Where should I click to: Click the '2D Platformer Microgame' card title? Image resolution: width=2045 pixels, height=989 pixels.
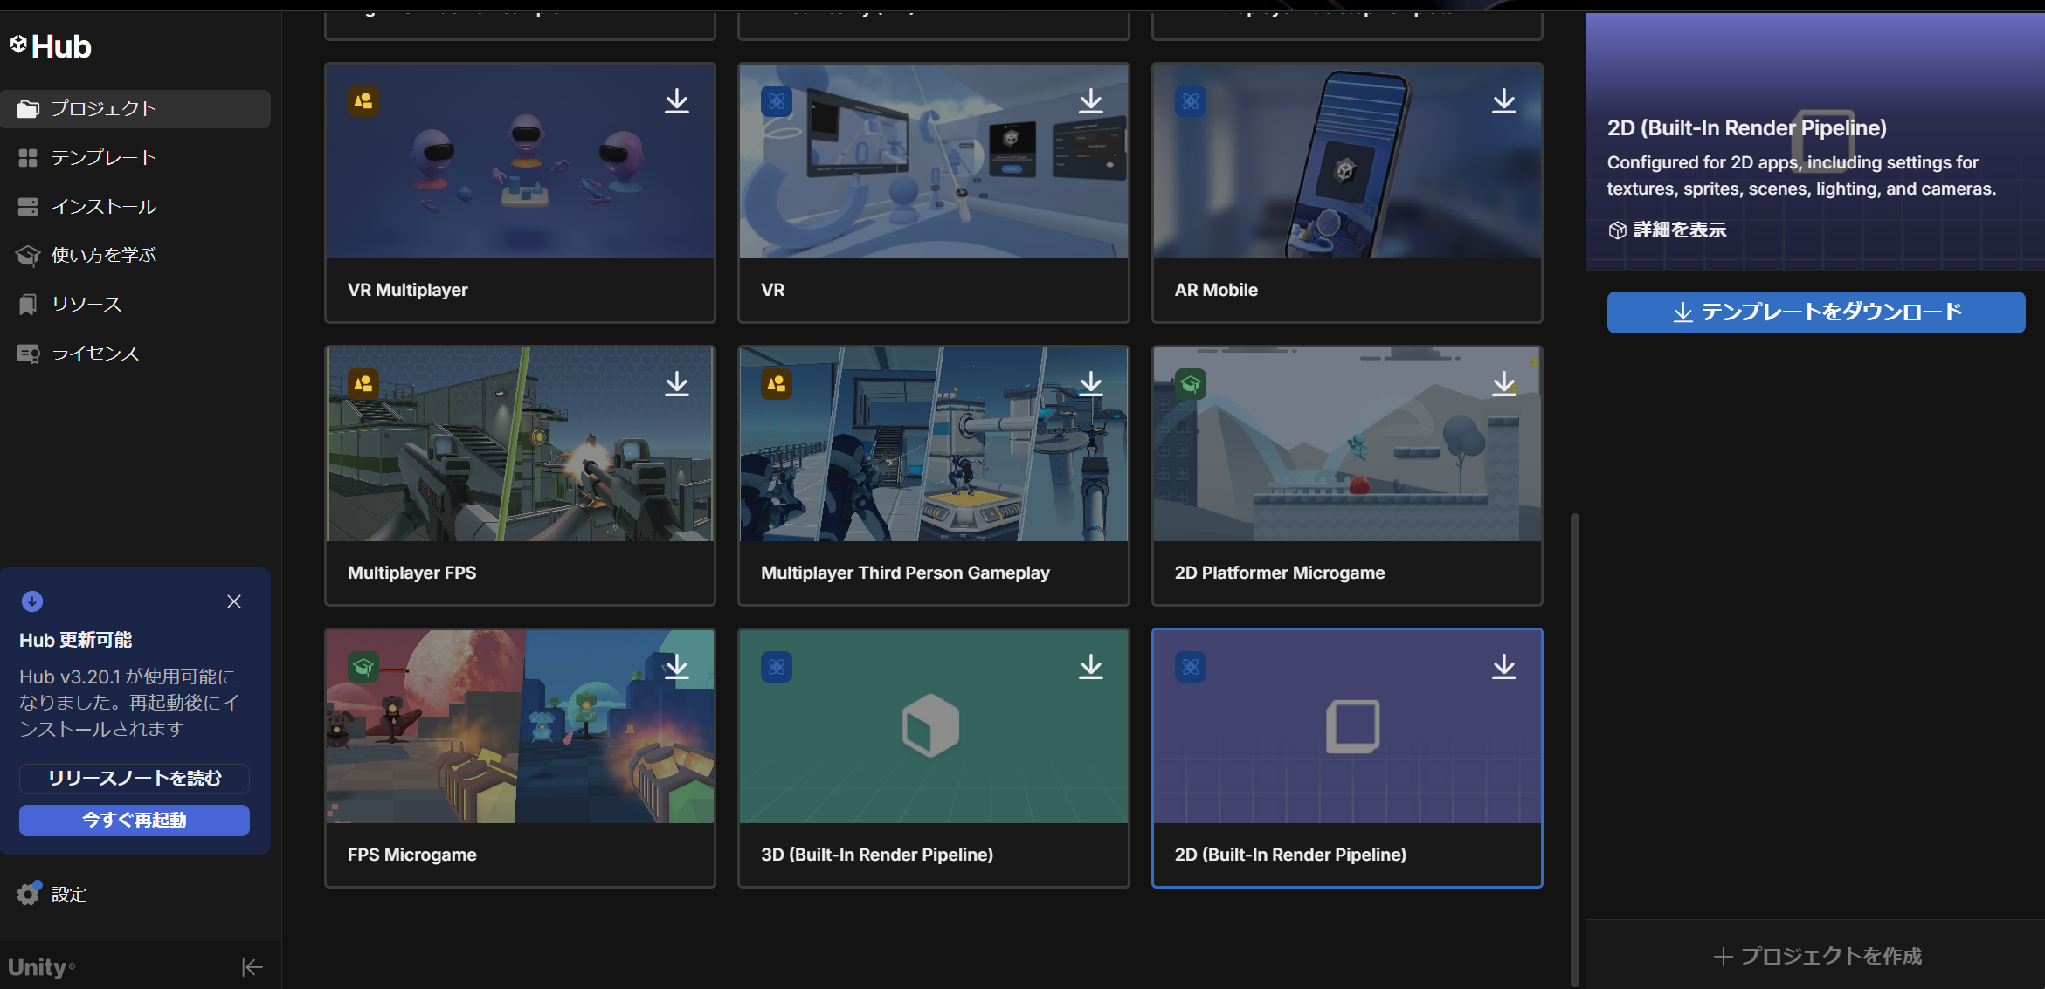[1280, 573]
